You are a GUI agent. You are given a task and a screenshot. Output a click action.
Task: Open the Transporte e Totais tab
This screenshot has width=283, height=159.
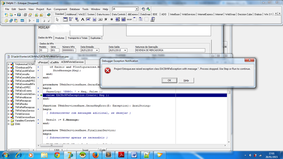[77, 38]
